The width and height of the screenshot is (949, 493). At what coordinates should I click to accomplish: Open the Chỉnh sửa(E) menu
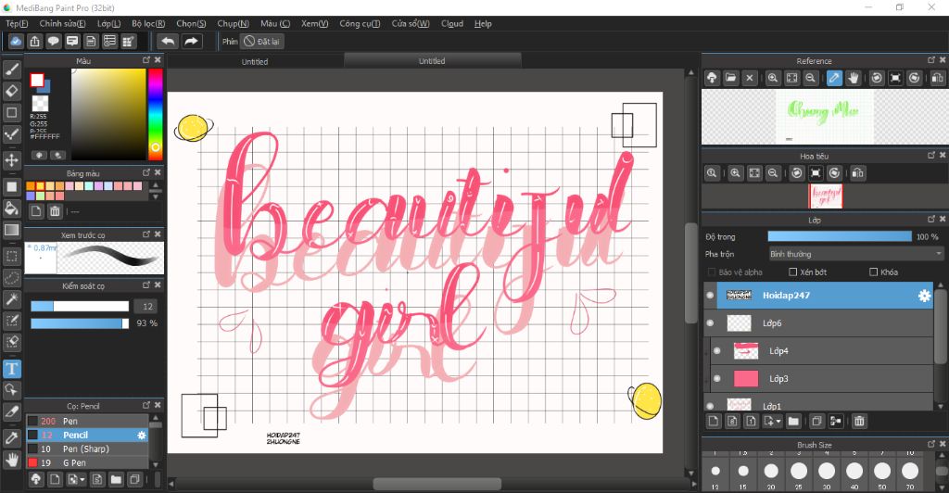(x=62, y=23)
